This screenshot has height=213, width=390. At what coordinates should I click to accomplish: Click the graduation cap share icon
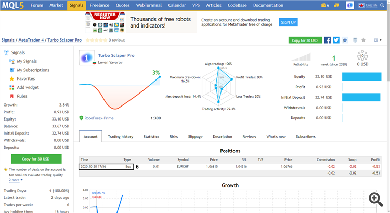coord(345,41)
